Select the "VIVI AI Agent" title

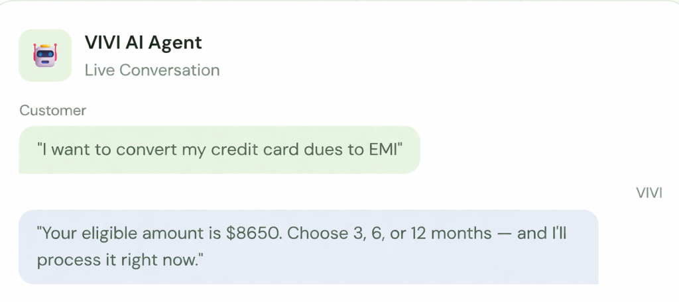(143, 43)
